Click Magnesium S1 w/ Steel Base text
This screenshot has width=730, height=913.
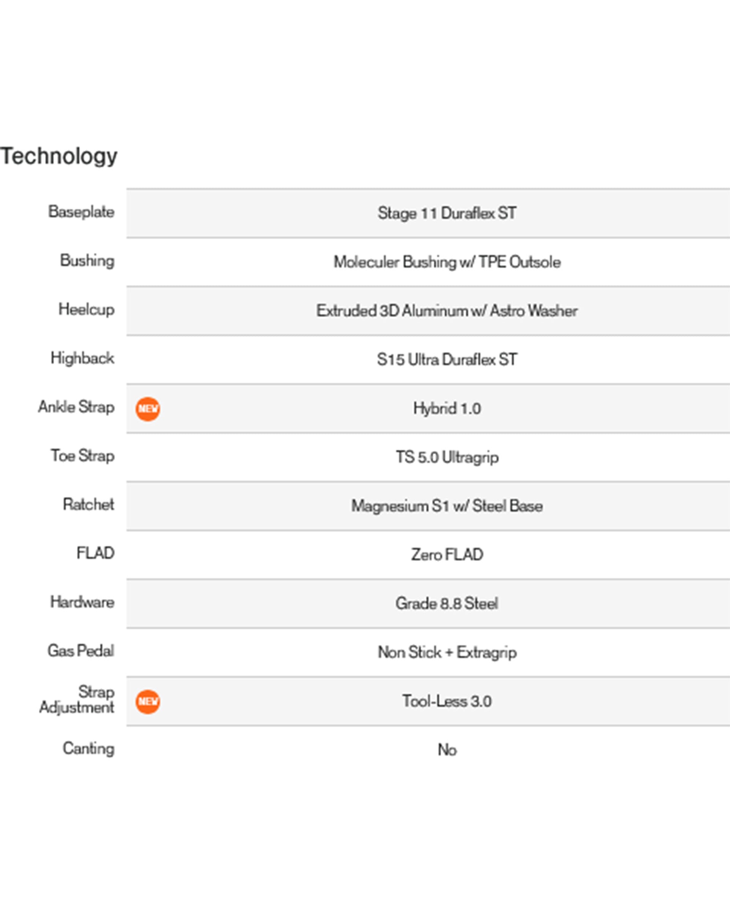(447, 506)
